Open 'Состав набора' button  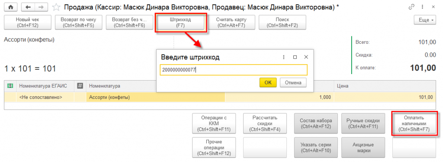click(x=316, y=123)
